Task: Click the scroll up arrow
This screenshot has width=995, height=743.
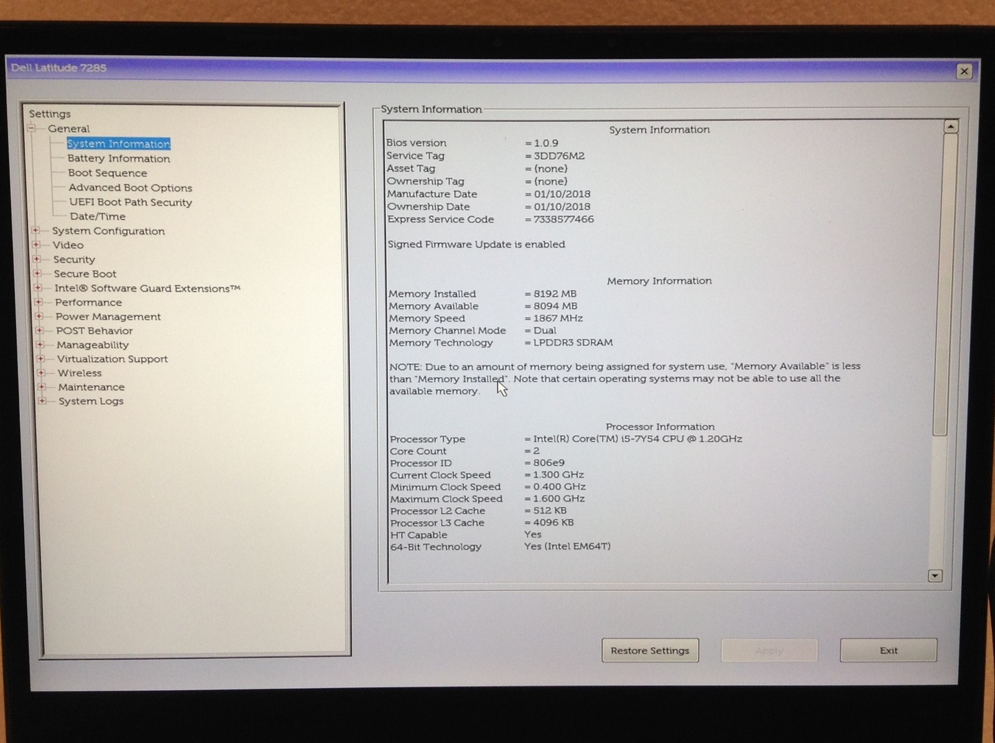Action: 951,127
